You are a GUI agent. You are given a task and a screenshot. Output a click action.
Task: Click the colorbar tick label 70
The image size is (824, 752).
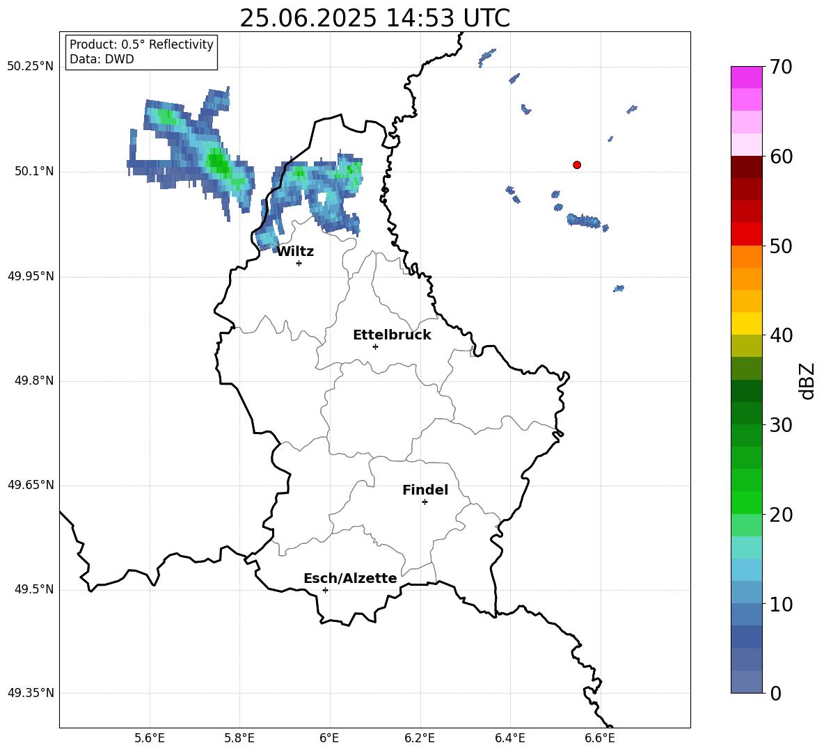[781, 67]
